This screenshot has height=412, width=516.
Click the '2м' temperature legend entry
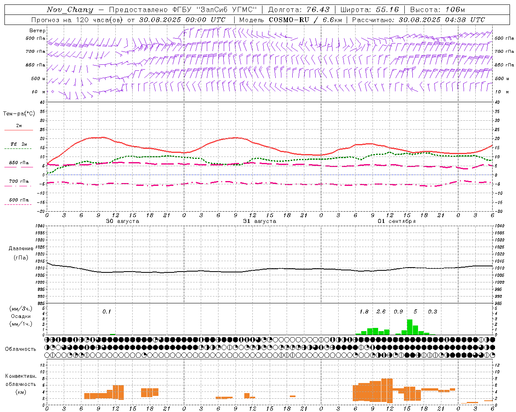(x=19, y=126)
